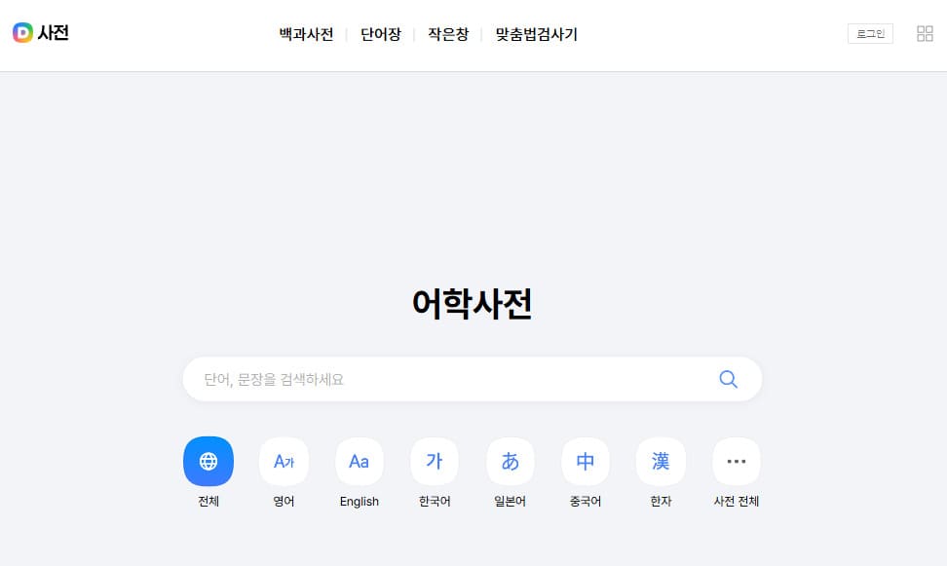
Task: Select the Aa English dictionary icon
Action: (x=359, y=461)
